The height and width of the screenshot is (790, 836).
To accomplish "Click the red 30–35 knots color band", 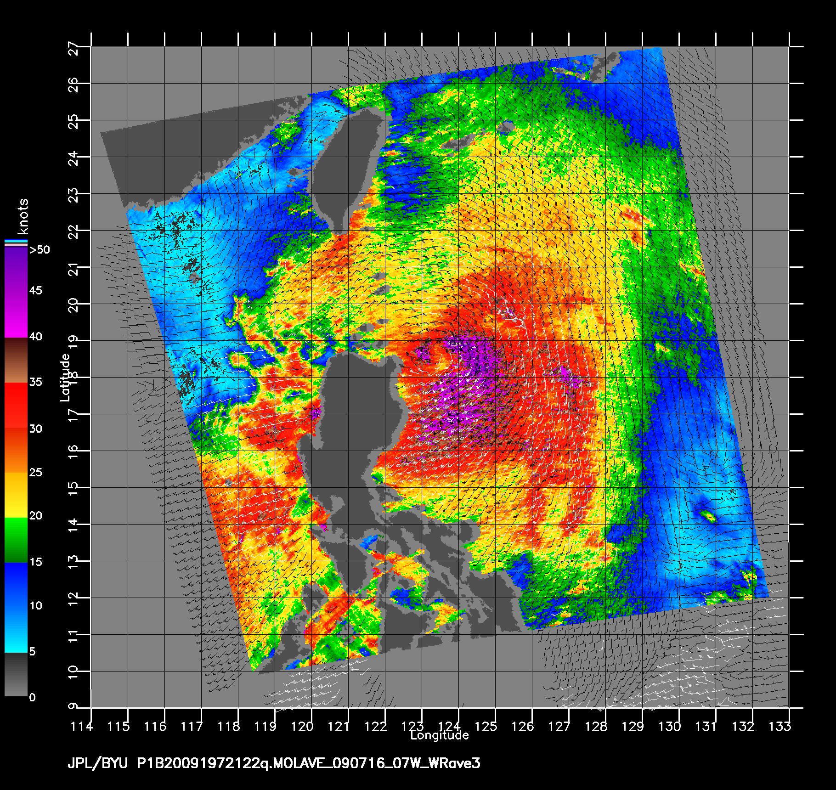I will (16, 406).
